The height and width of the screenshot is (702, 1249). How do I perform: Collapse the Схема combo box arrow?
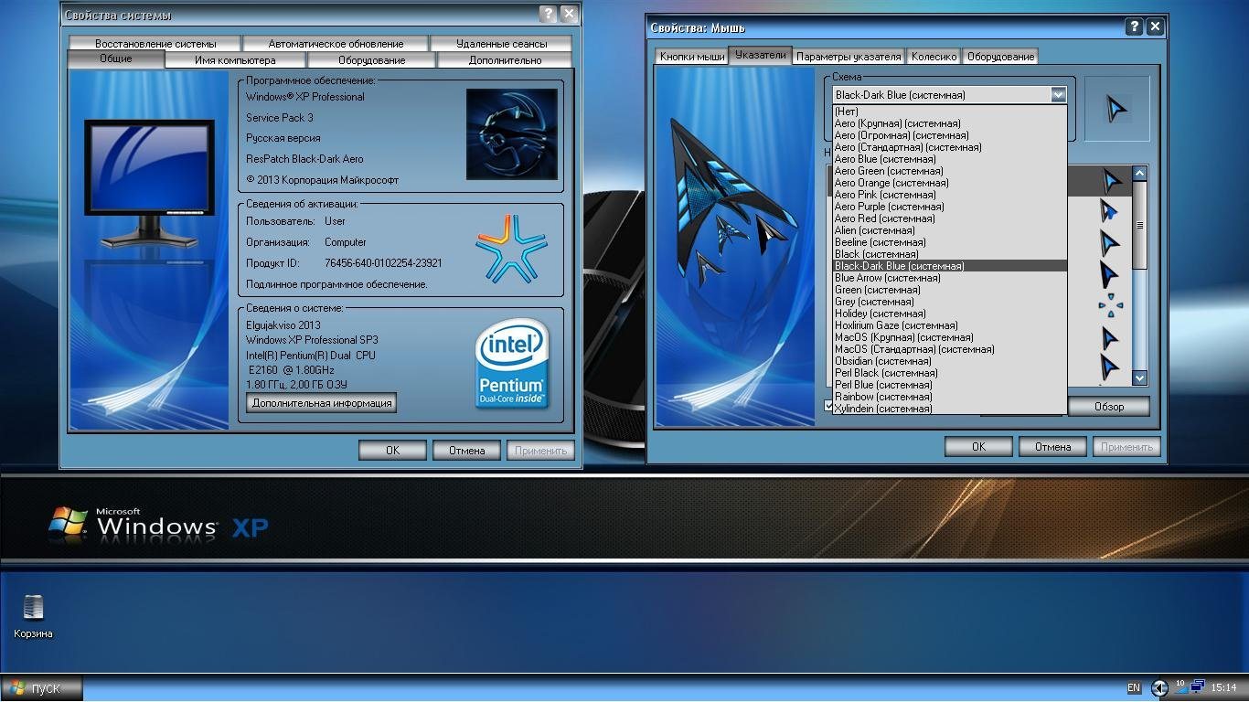[x=1058, y=94]
